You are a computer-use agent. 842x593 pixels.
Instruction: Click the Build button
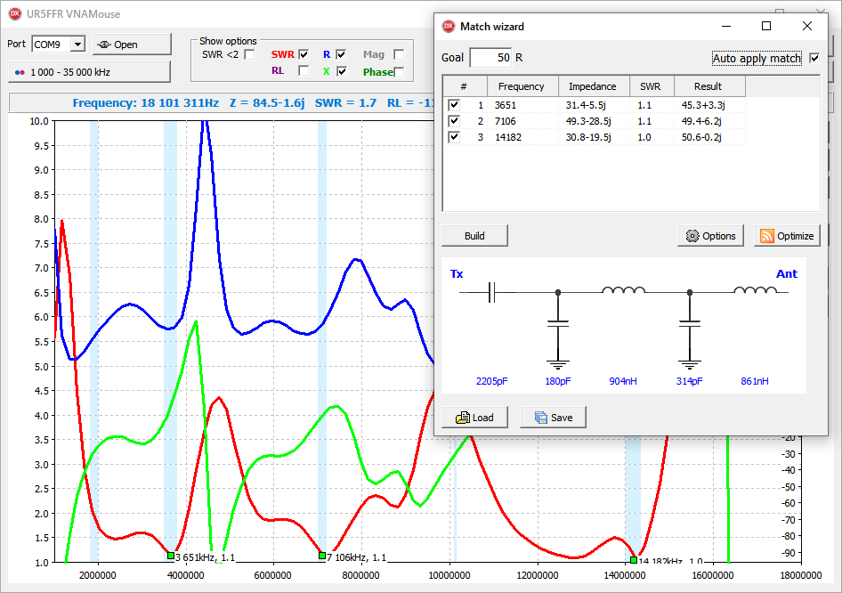tap(474, 236)
